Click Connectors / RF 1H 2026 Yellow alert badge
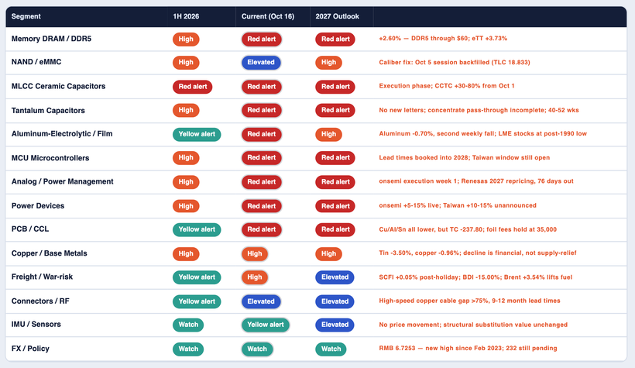635x368 pixels. click(197, 301)
